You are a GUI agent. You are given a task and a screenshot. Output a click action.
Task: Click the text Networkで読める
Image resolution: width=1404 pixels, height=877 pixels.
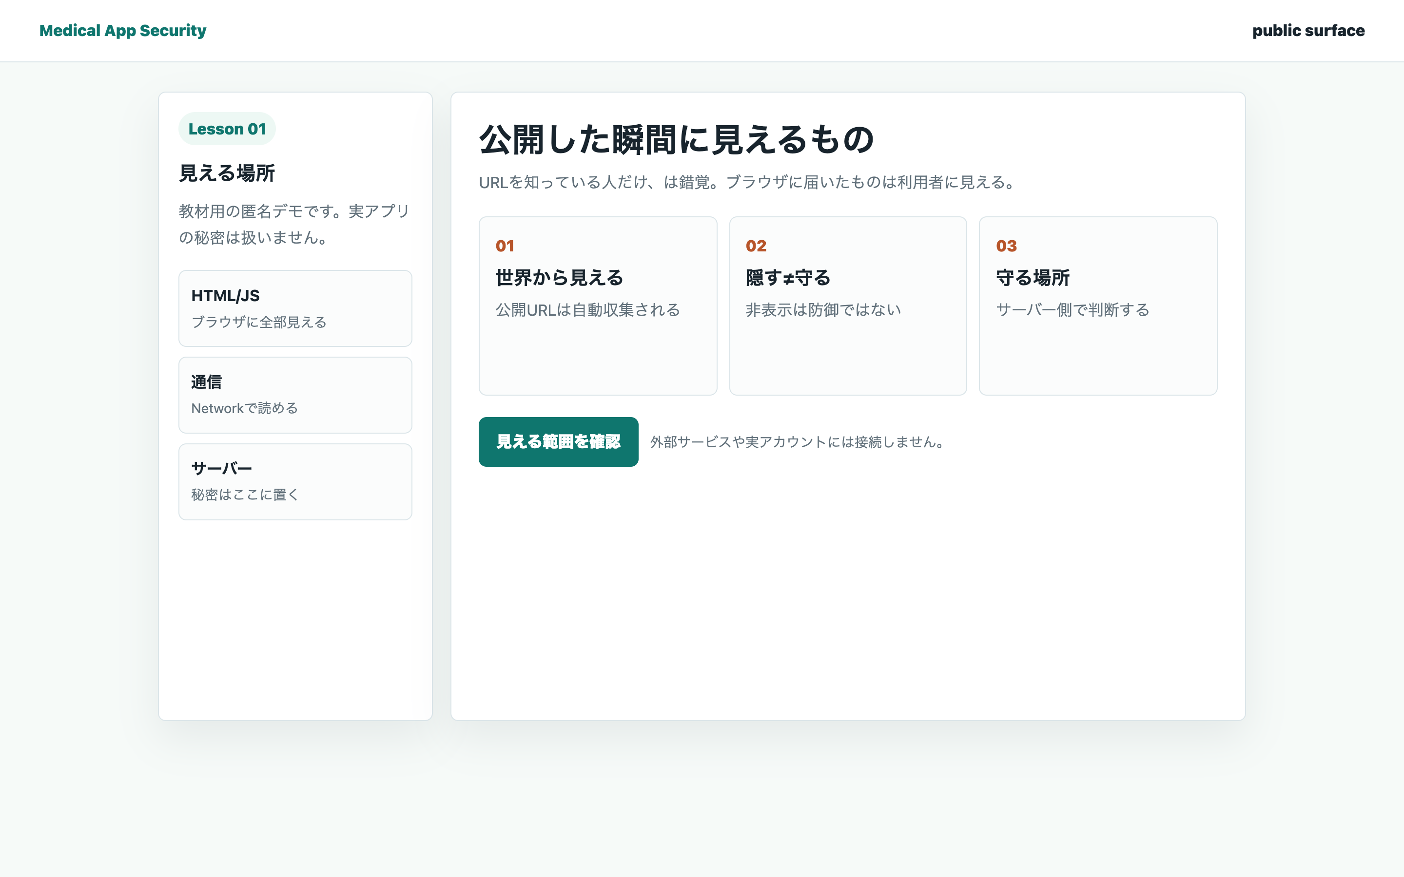[244, 408]
